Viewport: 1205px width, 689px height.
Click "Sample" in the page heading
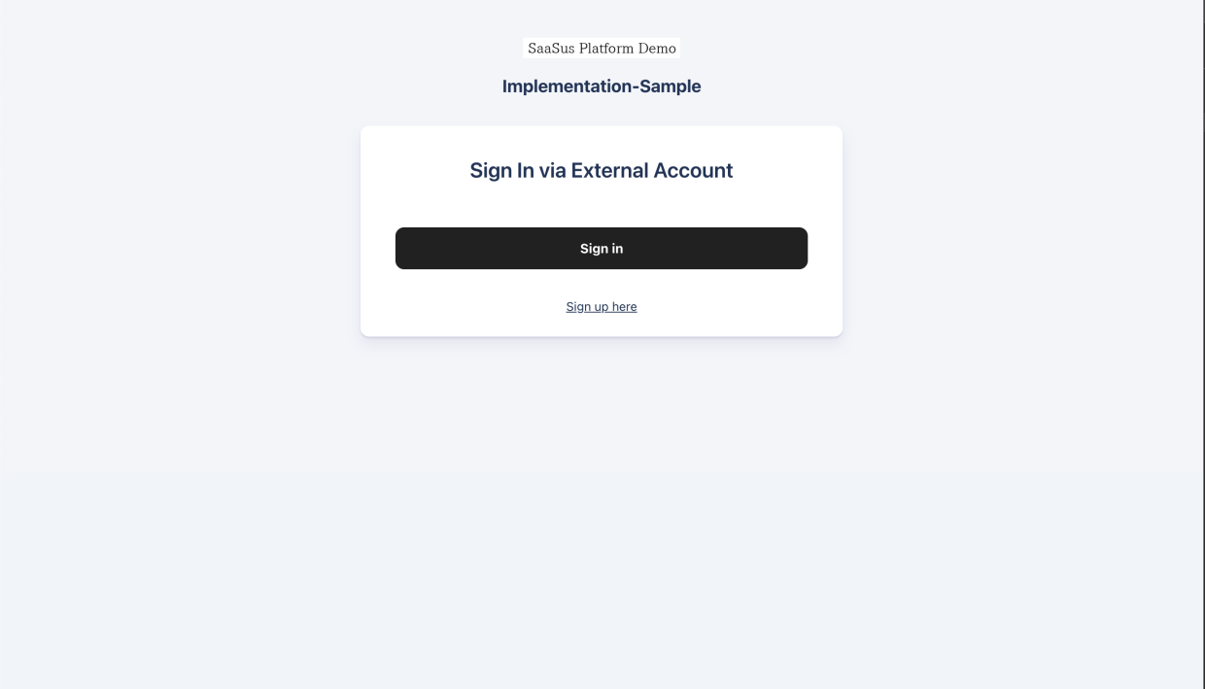[x=671, y=86]
